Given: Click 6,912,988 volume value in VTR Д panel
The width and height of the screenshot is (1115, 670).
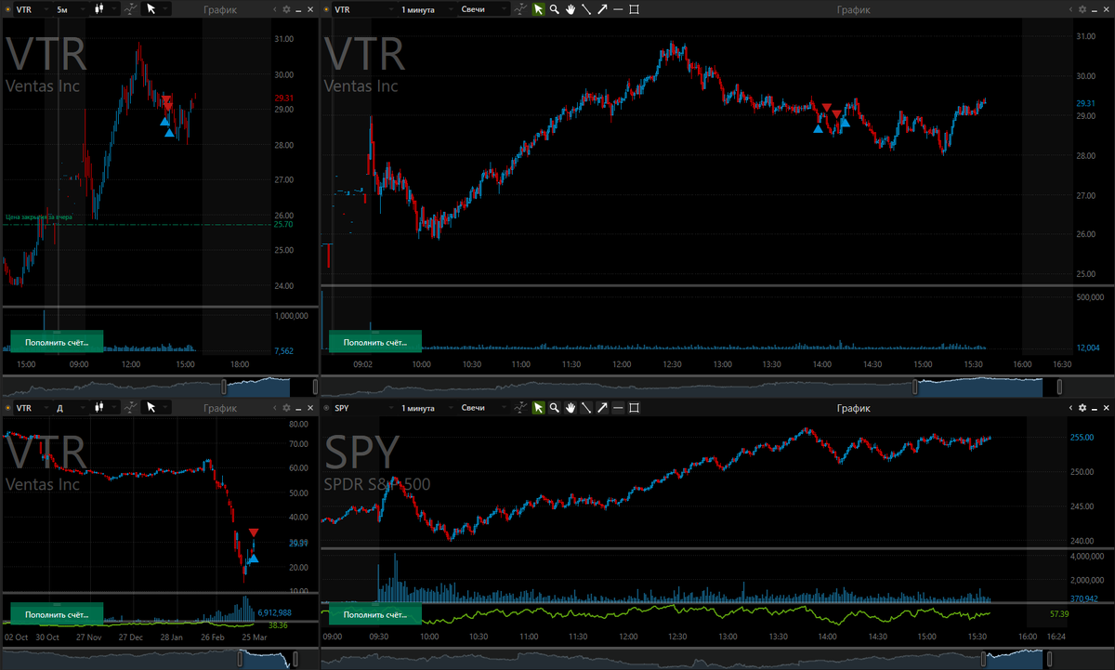Looking at the screenshot, I should pyautogui.click(x=275, y=613).
